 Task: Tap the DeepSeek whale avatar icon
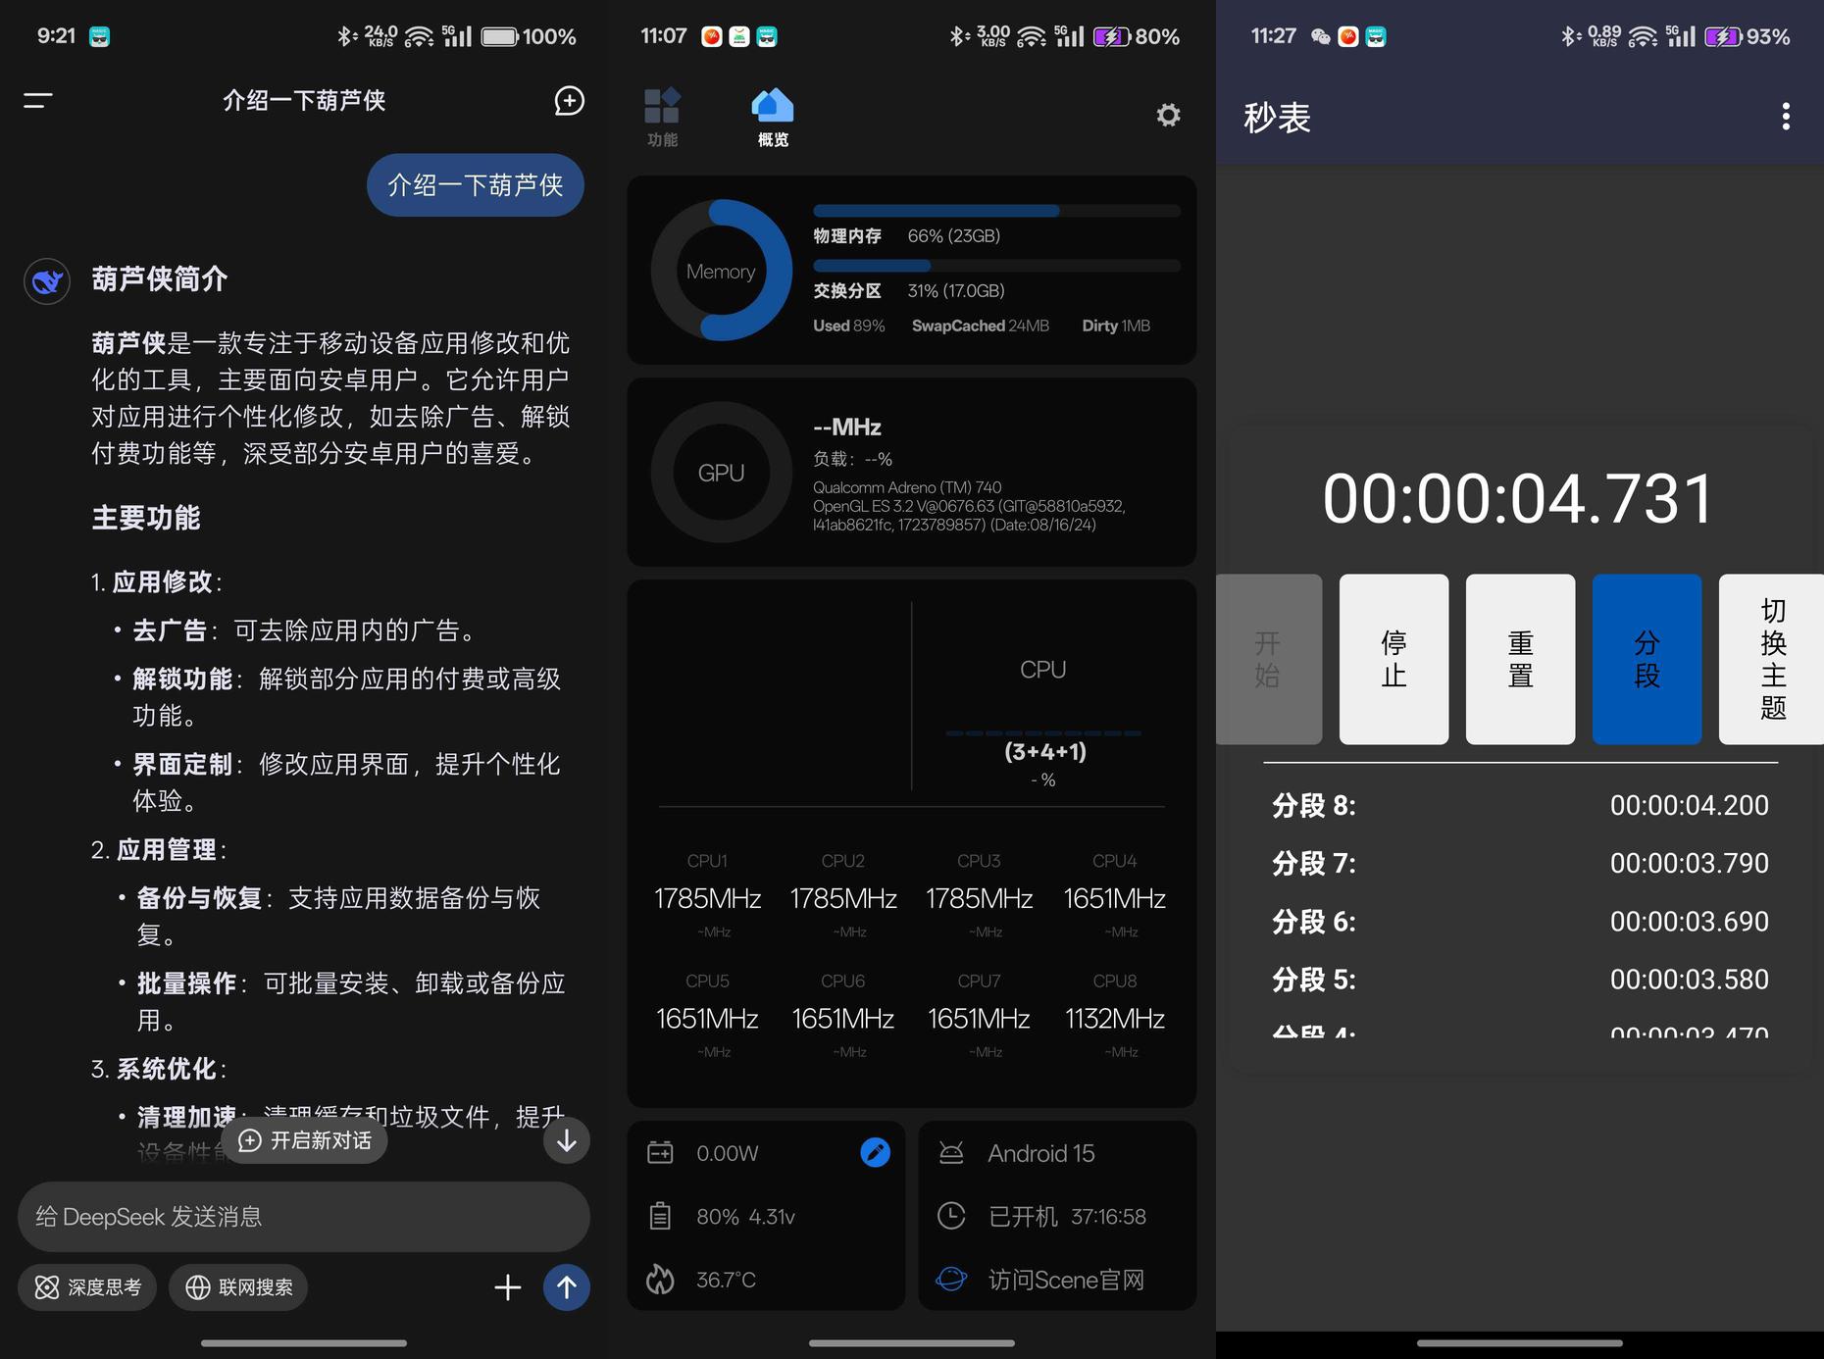coord(47,282)
